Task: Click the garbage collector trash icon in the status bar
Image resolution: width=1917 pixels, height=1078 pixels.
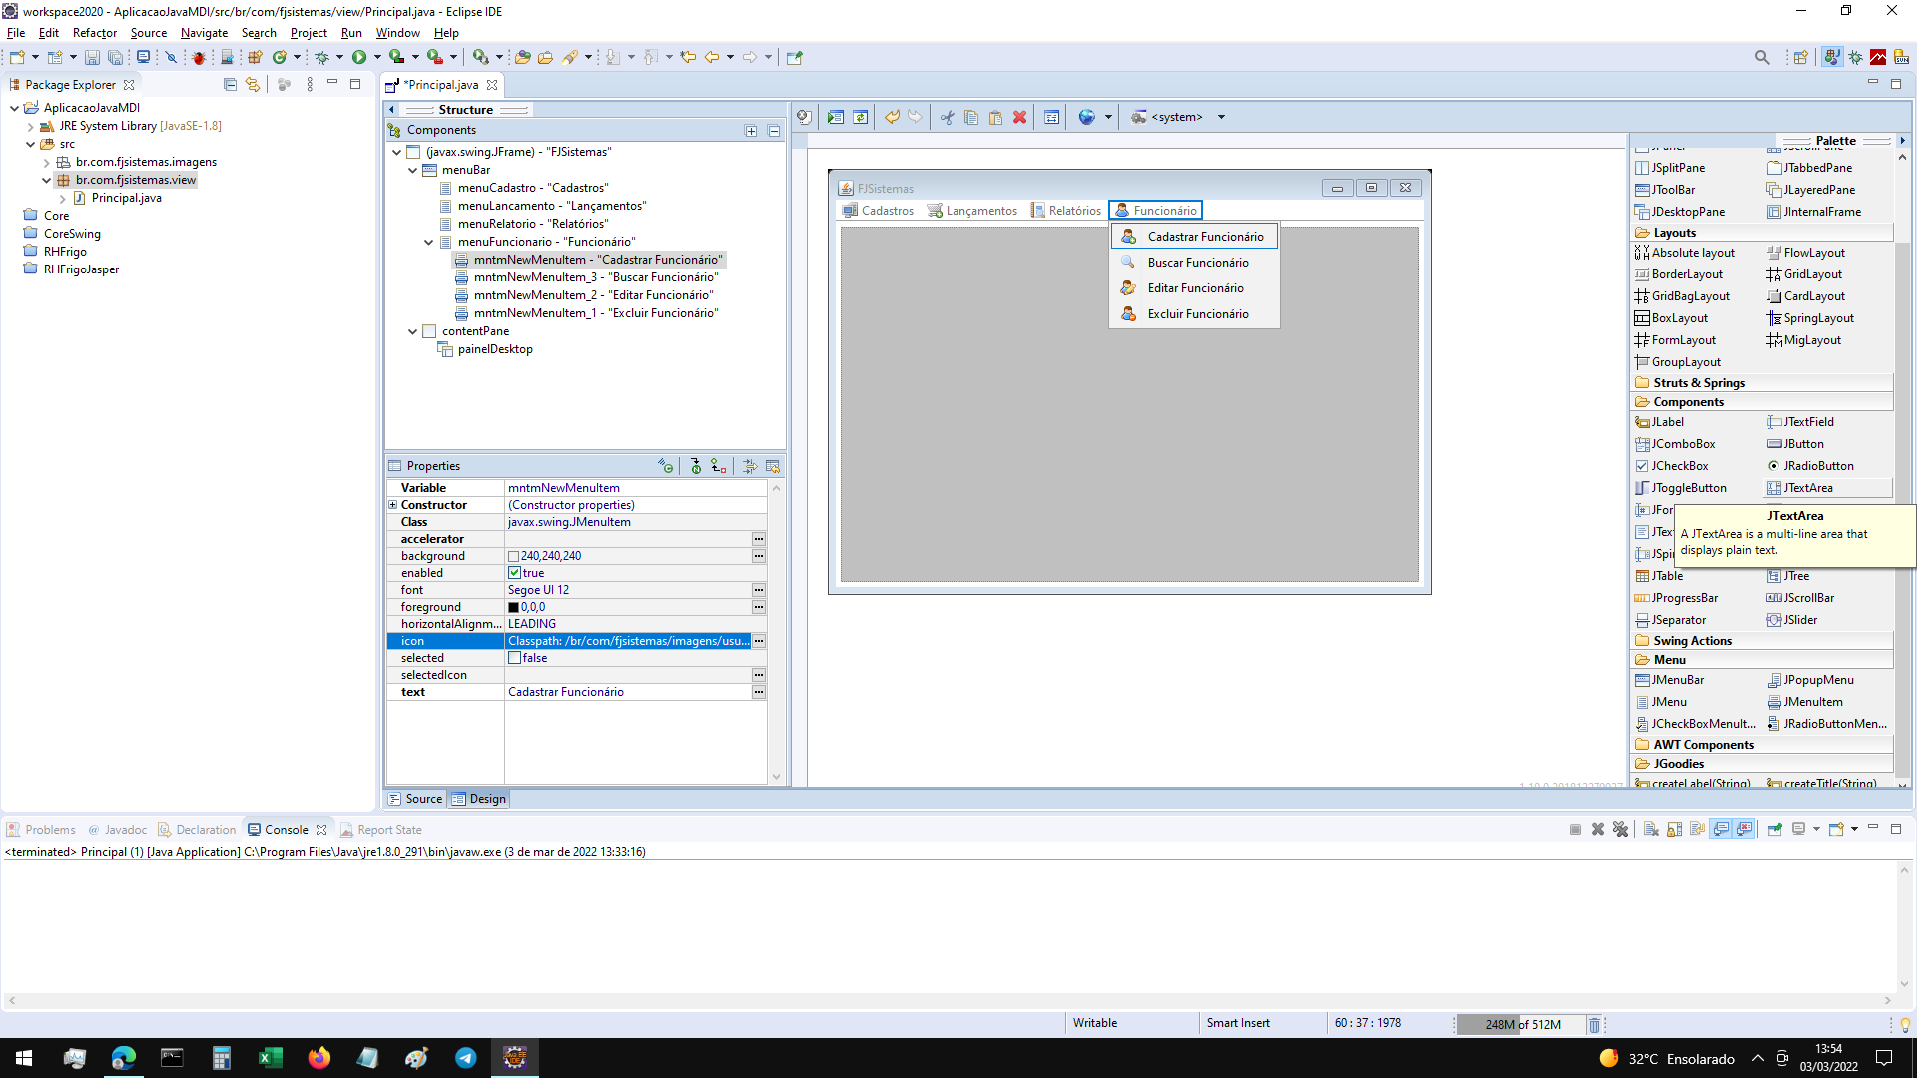Action: click(x=1595, y=1025)
